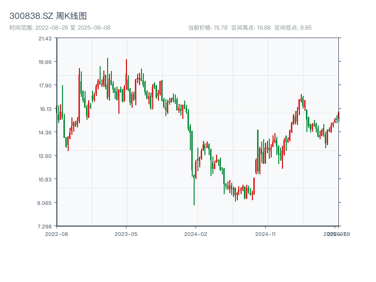Click the 300838.SZ 周K线图 chart title

pyautogui.click(x=48, y=16)
